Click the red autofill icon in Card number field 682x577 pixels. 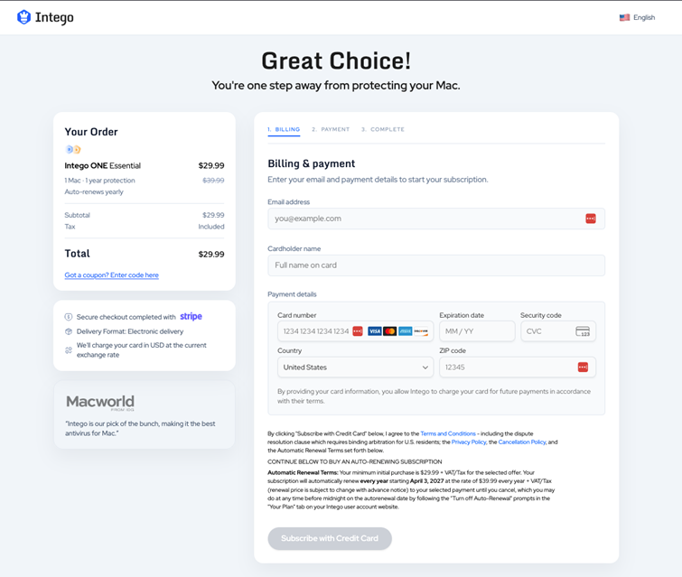tap(358, 331)
